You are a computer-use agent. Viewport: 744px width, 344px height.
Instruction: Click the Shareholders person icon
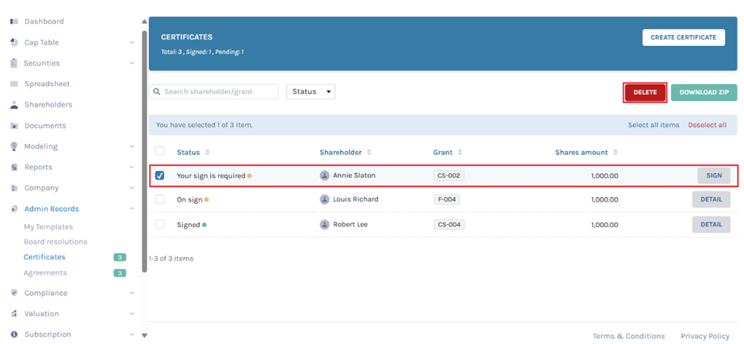point(14,105)
